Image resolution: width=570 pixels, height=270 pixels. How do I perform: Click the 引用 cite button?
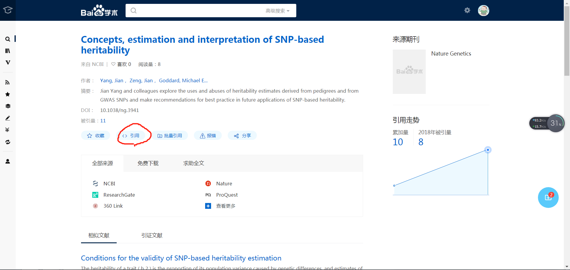pos(132,135)
